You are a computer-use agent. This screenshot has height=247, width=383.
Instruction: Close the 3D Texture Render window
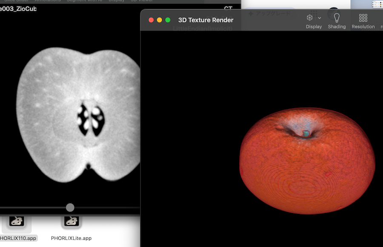pyautogui.click(x=151, y=20)
